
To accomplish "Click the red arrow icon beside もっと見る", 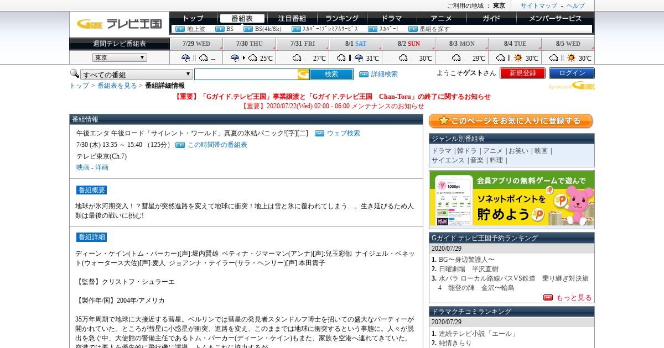I will pos(548,297).
